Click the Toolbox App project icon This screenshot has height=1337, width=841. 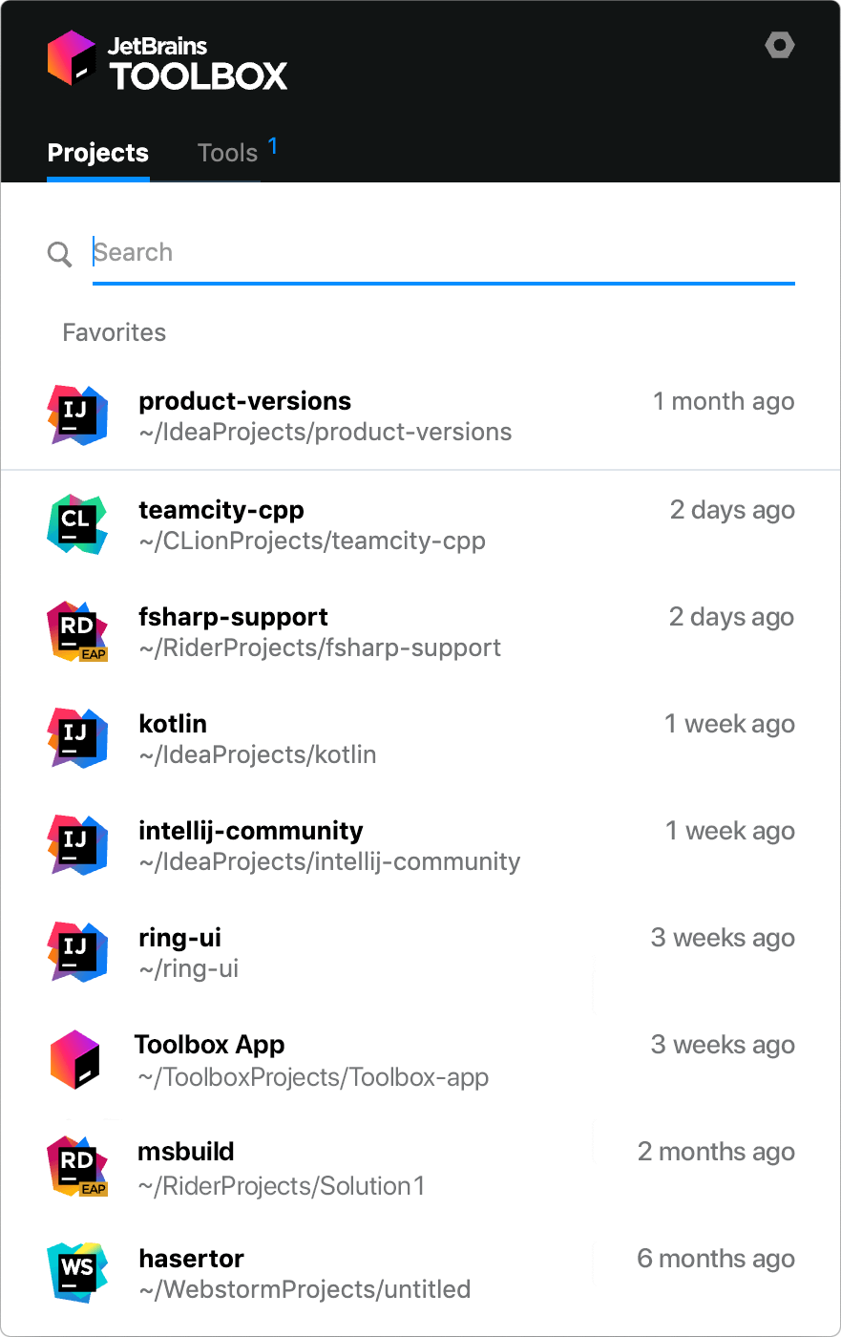pyautogui.click(x=75, y=1059)
